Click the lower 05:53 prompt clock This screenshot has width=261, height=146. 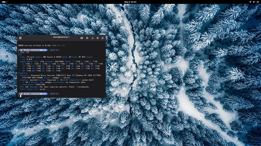54,94
